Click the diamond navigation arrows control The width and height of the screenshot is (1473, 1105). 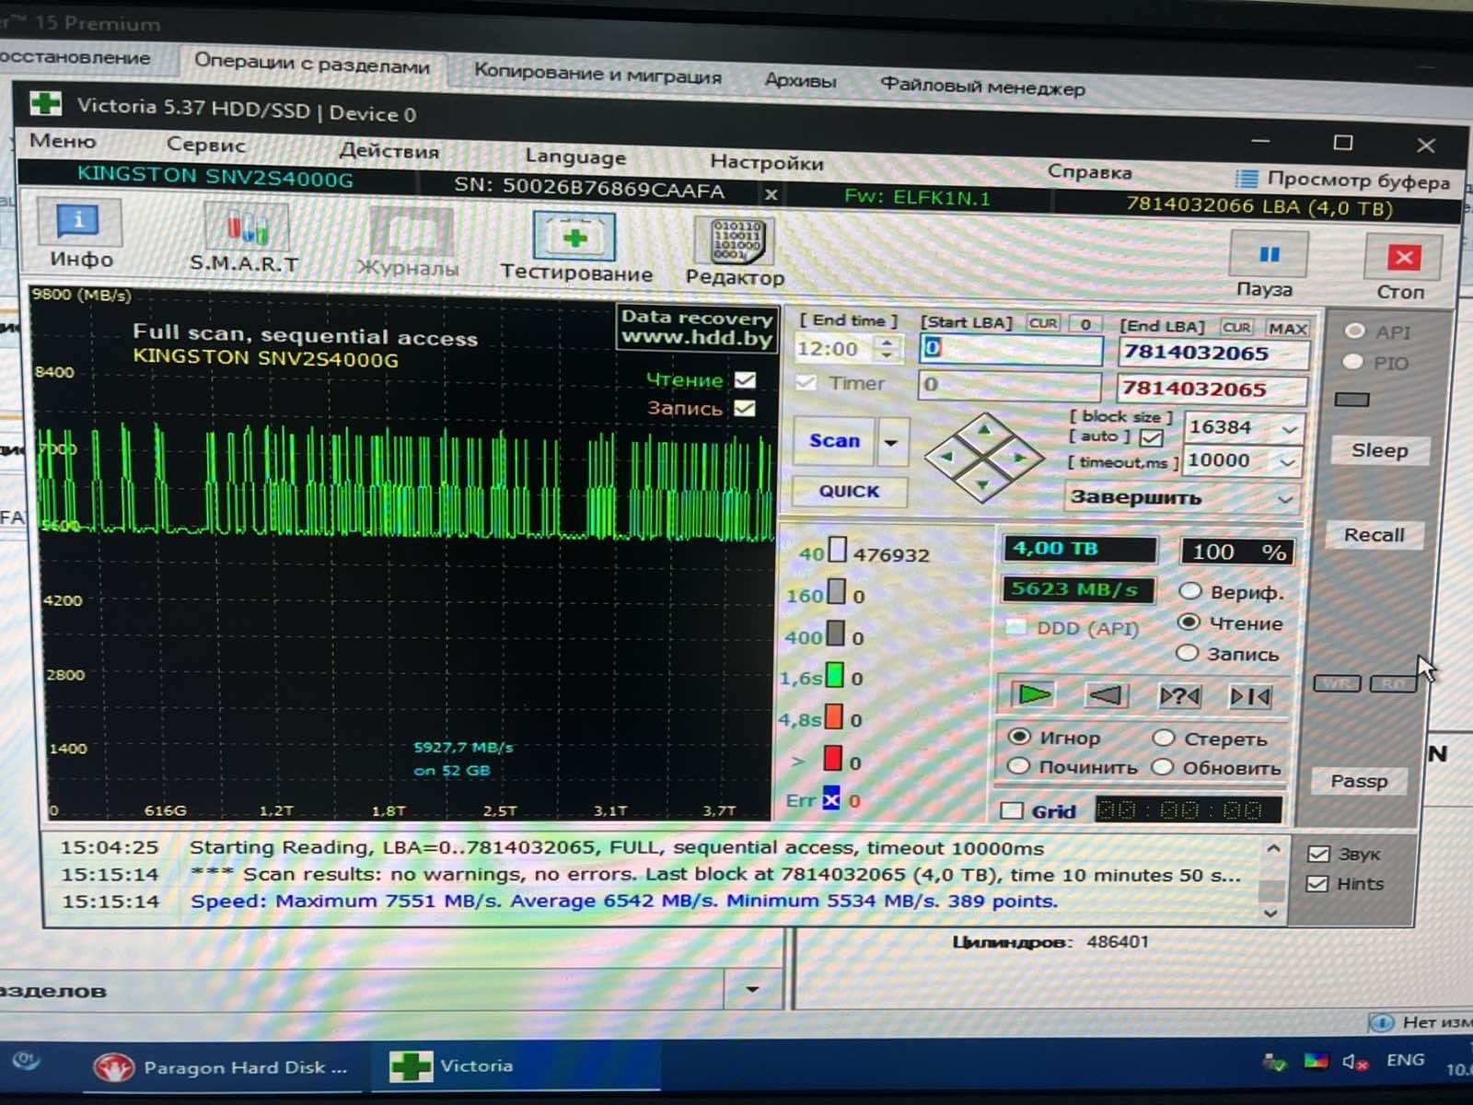[x=983, y=457]
